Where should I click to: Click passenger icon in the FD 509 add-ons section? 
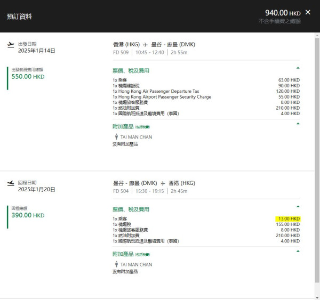pos(116,137)
